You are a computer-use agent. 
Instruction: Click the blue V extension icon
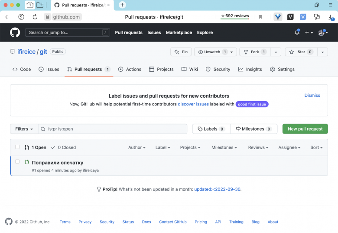pos(303,17)
